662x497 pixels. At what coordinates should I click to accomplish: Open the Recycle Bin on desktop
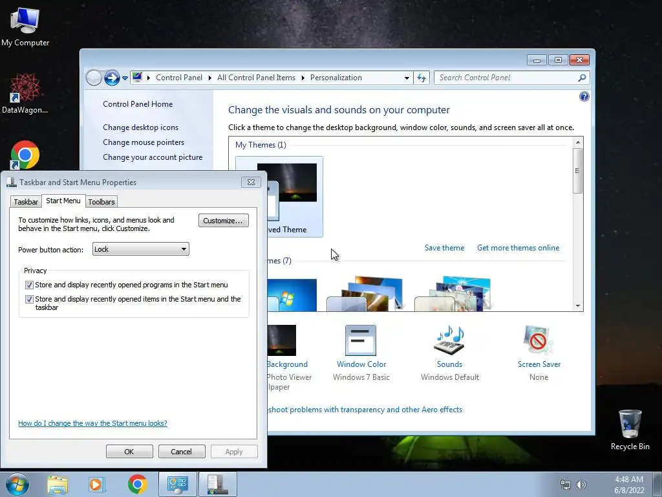(630, 430)
